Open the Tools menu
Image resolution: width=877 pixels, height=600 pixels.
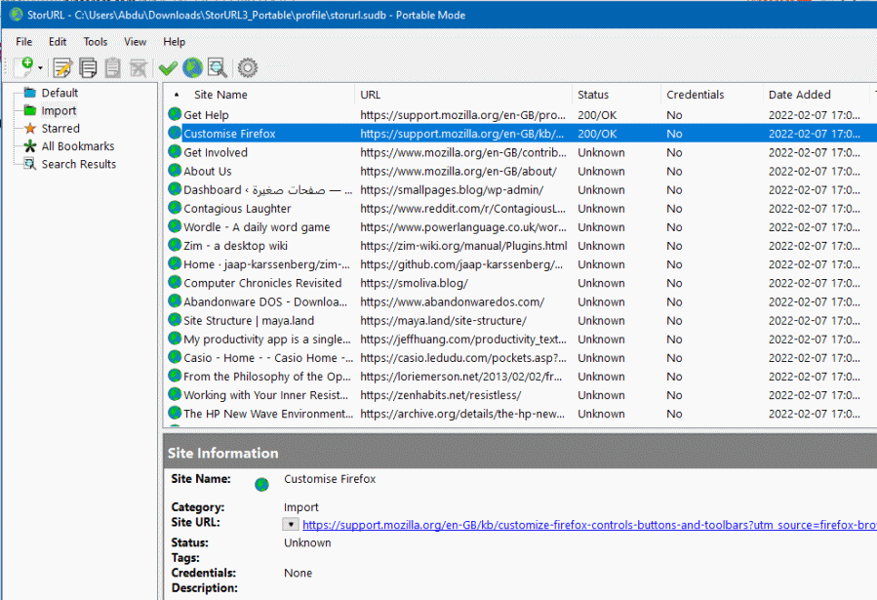click(x=96, y=42)
